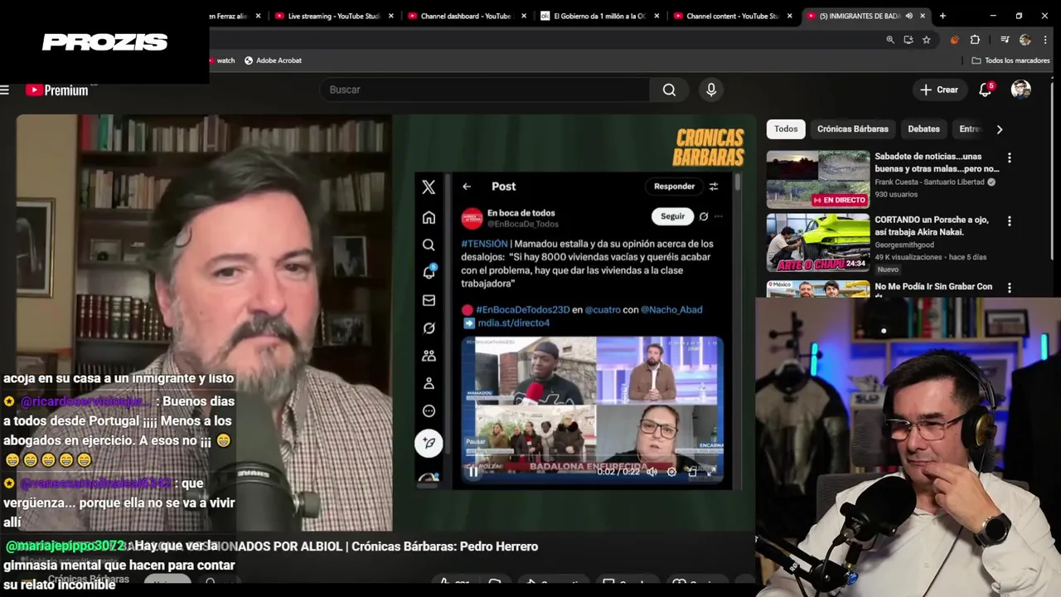Open the @Nacho_Abad mention link
The width and height of the screenshot is (1061, 597).
[x=671, y=309]
